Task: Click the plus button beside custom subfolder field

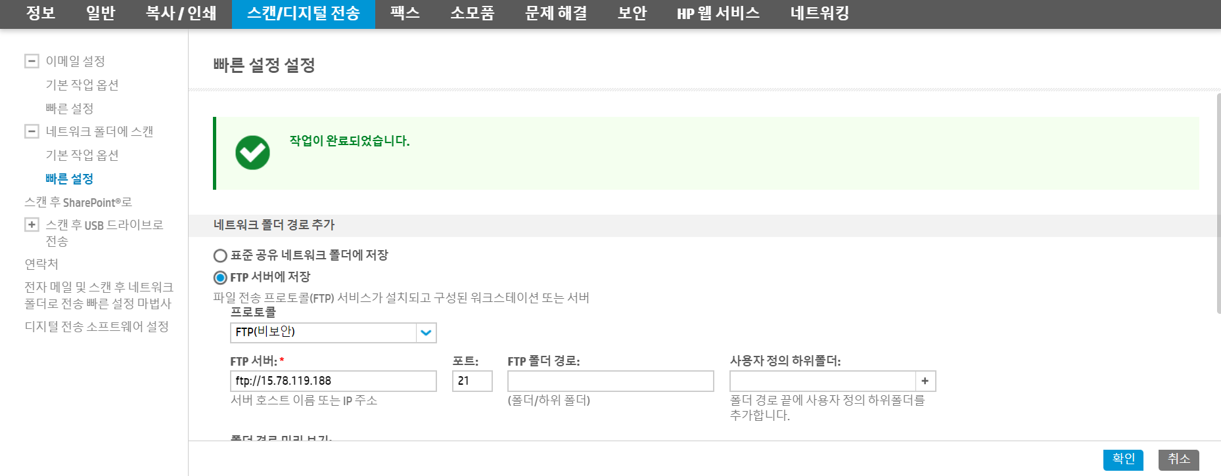Action: coord(925,381)
